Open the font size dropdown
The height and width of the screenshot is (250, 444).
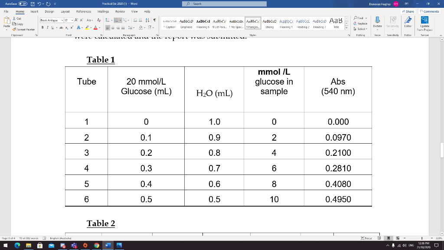(x=72, y=20)
